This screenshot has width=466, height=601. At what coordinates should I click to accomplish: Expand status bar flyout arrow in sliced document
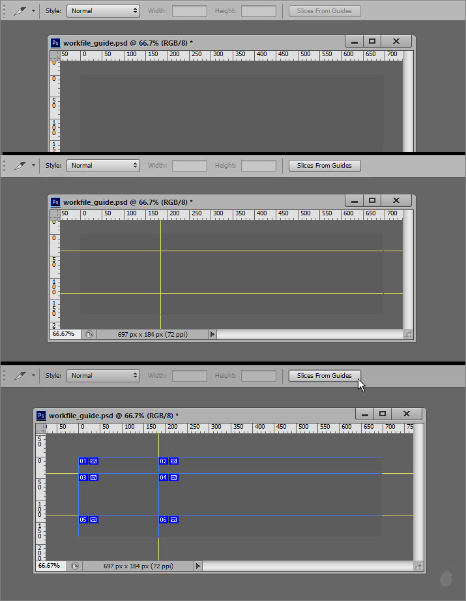198,566
